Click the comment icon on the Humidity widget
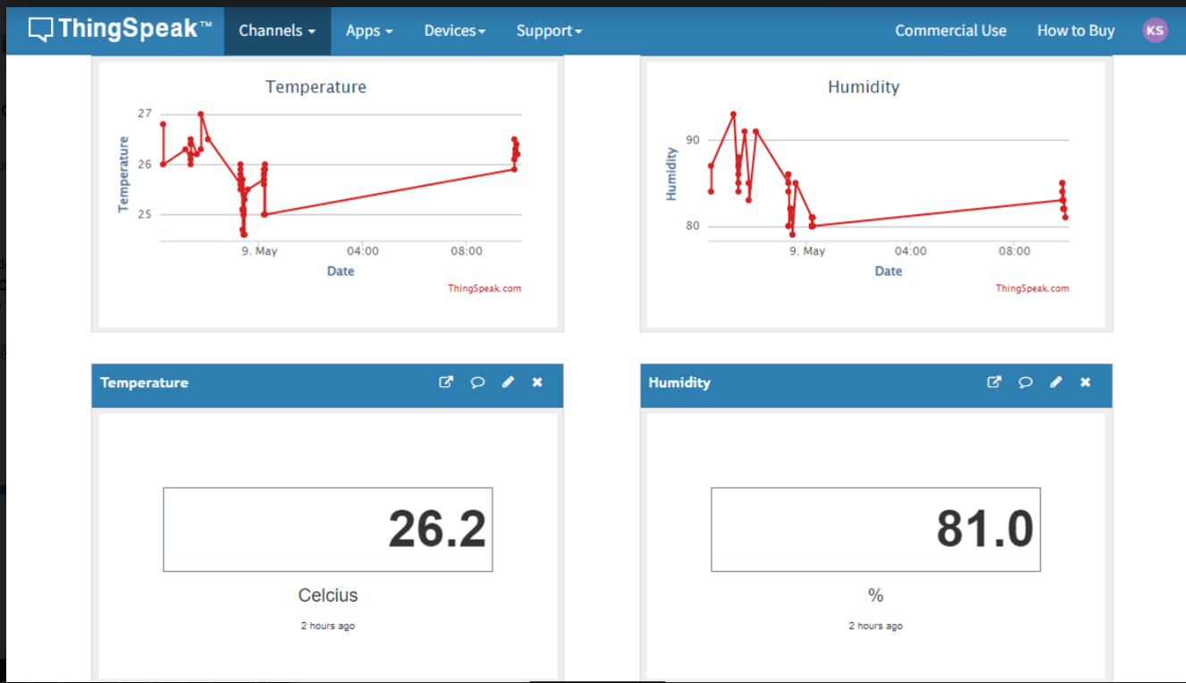1186x683 pixels. coord(1025,383)
